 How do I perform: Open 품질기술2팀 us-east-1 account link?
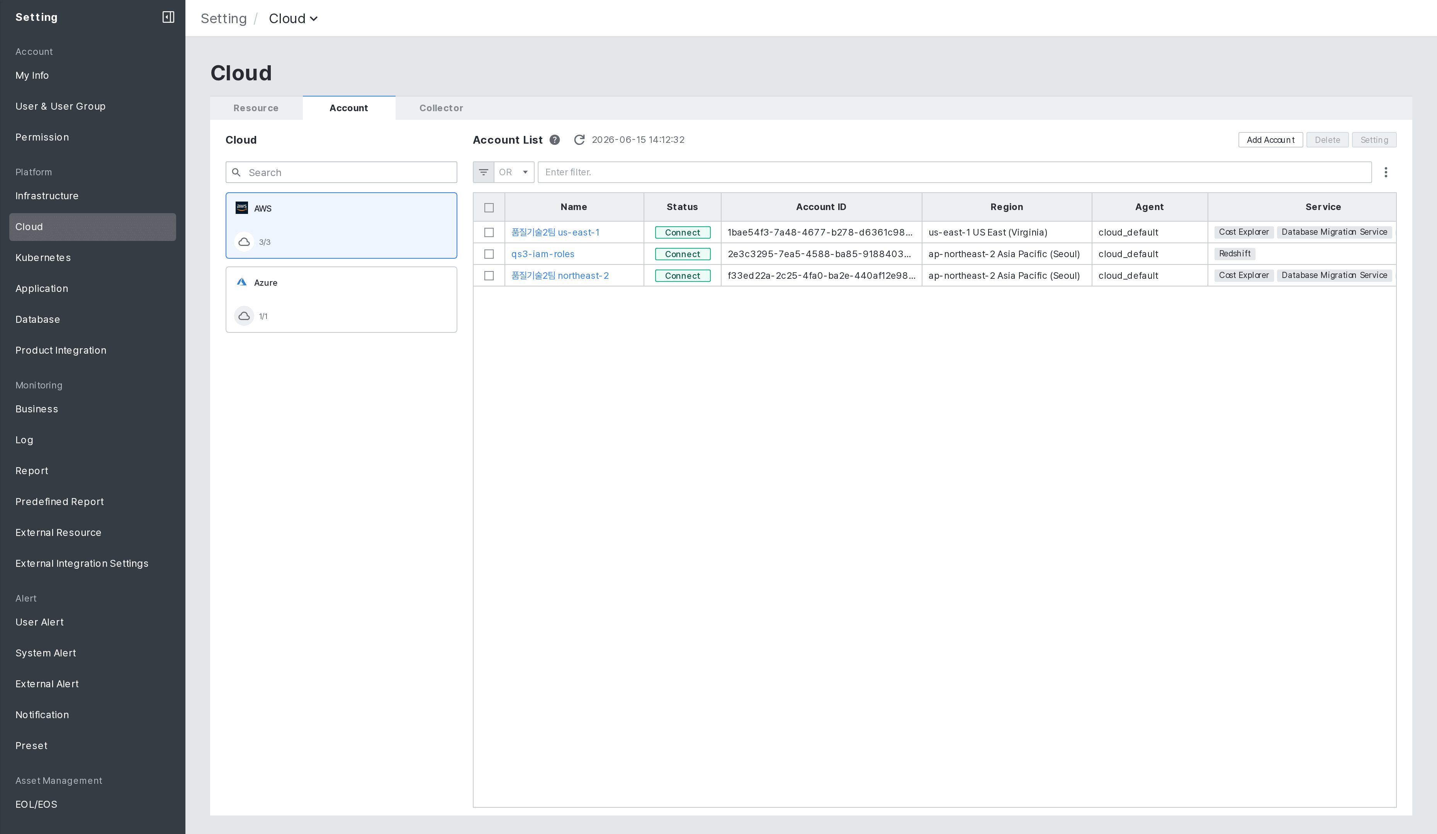point(555,232)
